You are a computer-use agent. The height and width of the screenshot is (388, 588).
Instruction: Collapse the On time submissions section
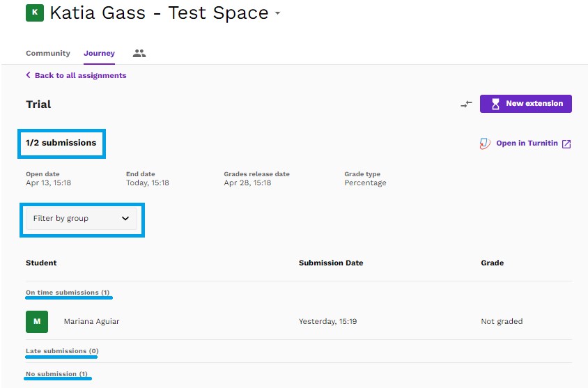click(68, 293)
